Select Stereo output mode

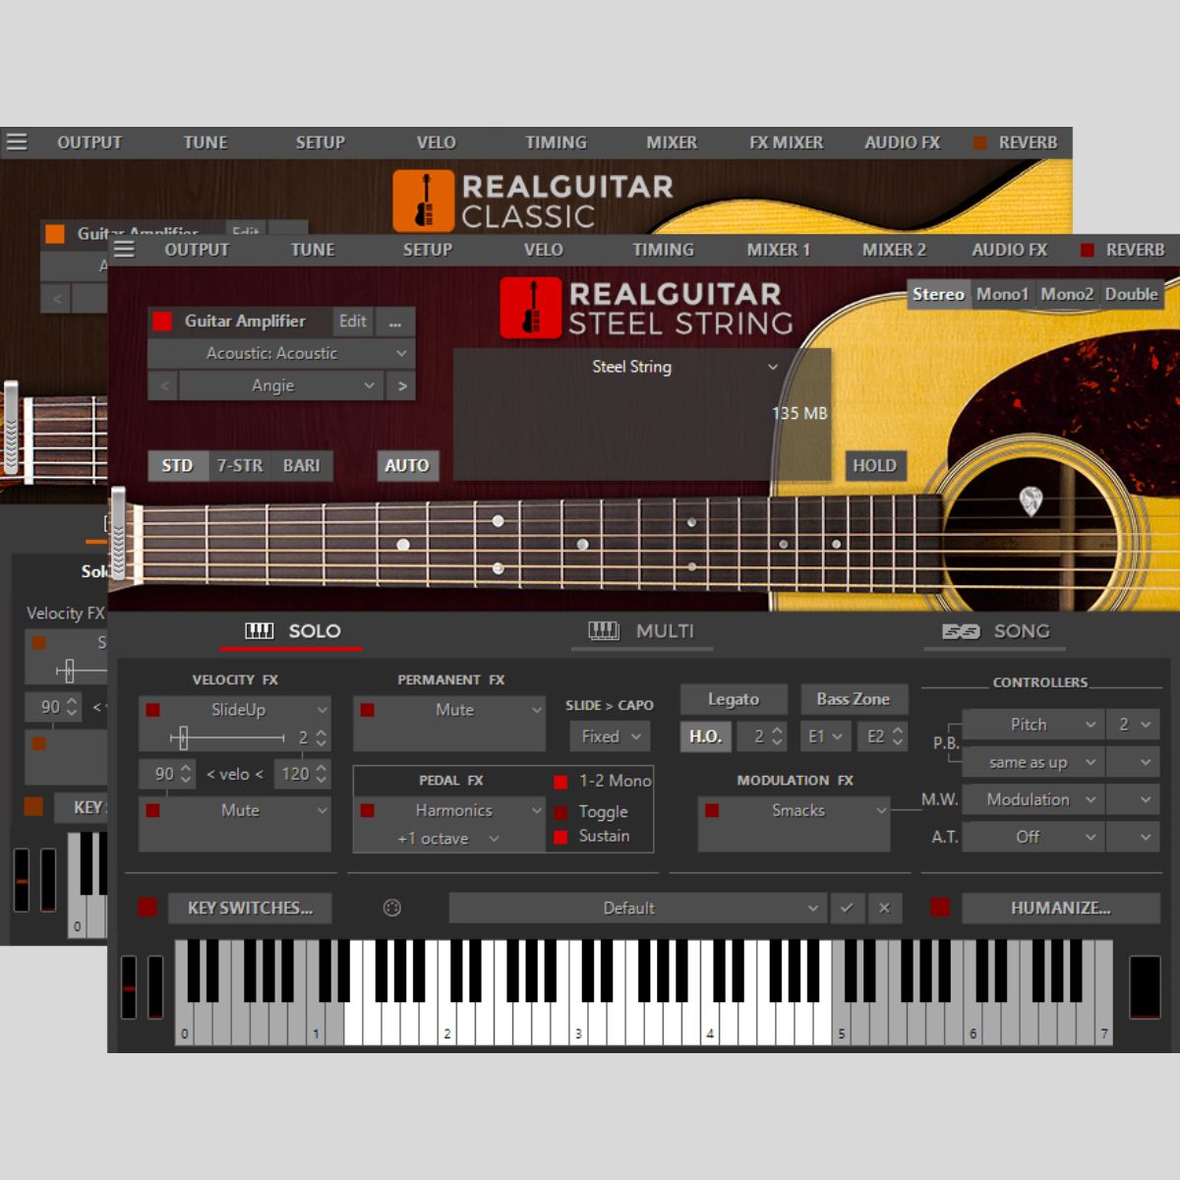[938, 294]
